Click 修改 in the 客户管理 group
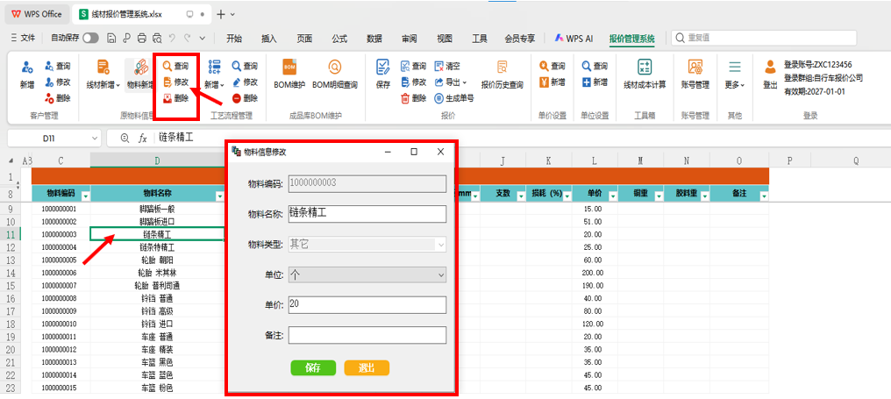Viewport: 891px width, 399px height. [58, 82]
